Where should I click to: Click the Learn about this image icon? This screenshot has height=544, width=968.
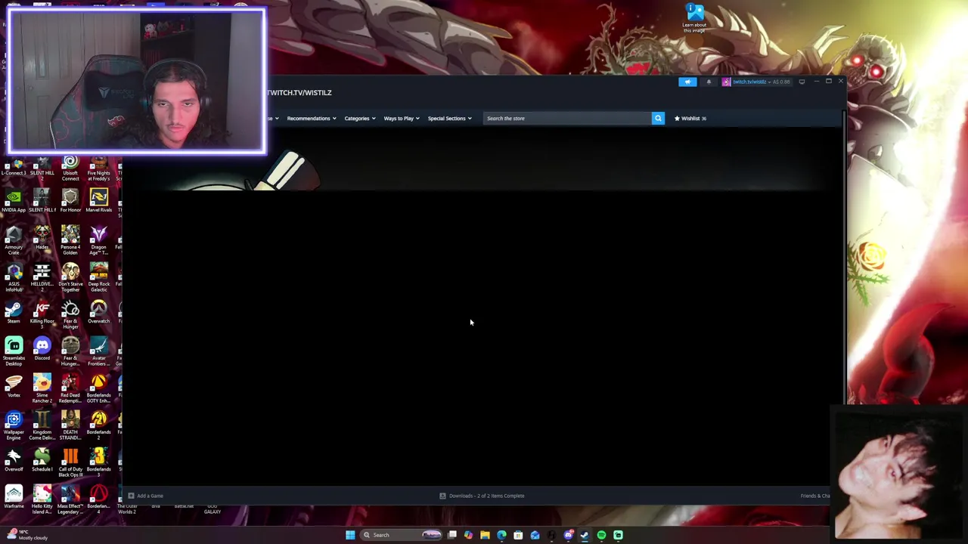pos(694,18)
